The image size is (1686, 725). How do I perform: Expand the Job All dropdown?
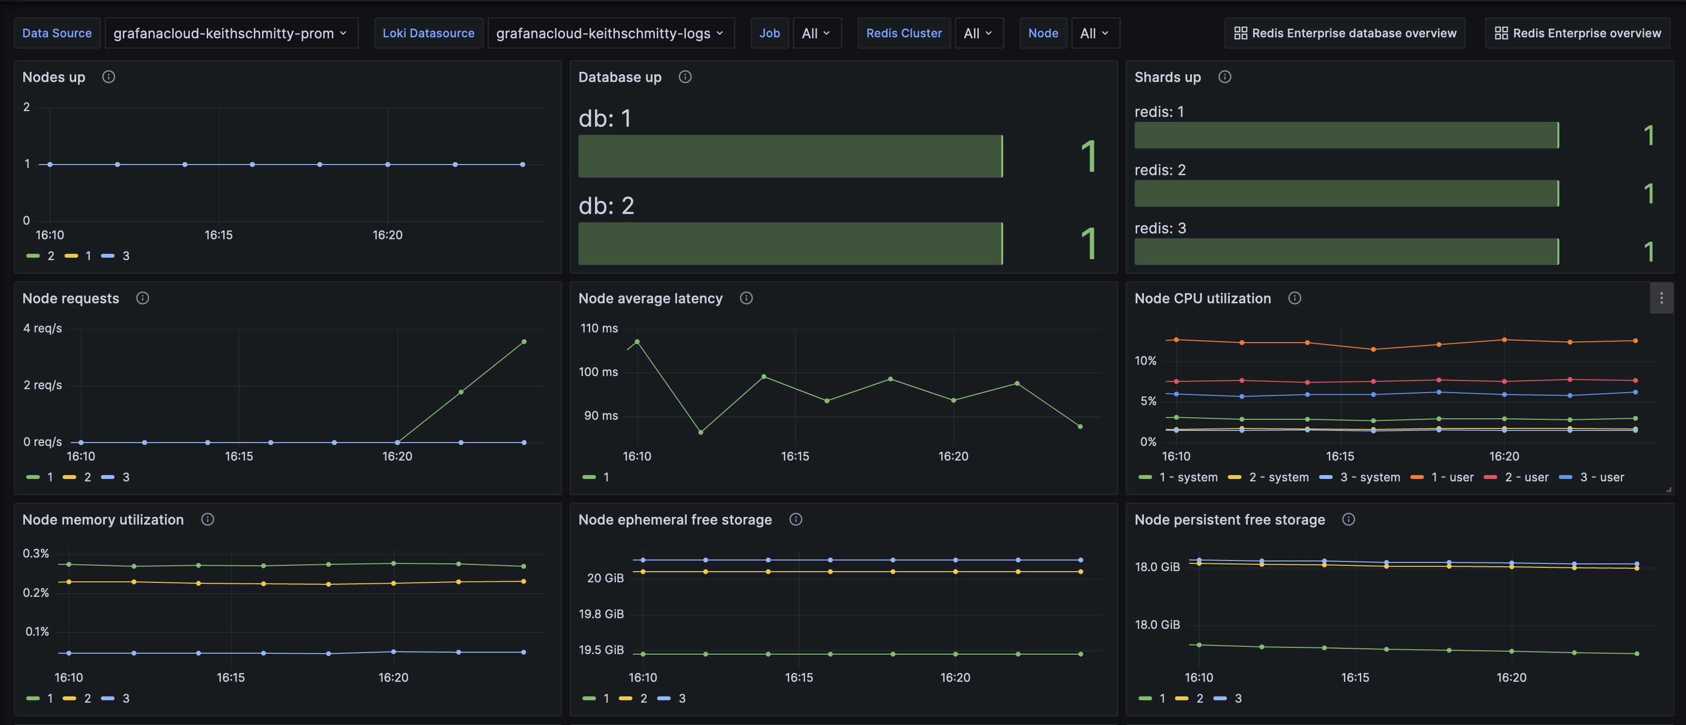[x=816, y=33]
